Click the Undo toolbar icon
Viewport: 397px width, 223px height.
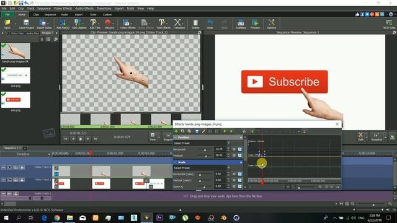[210, 23]
